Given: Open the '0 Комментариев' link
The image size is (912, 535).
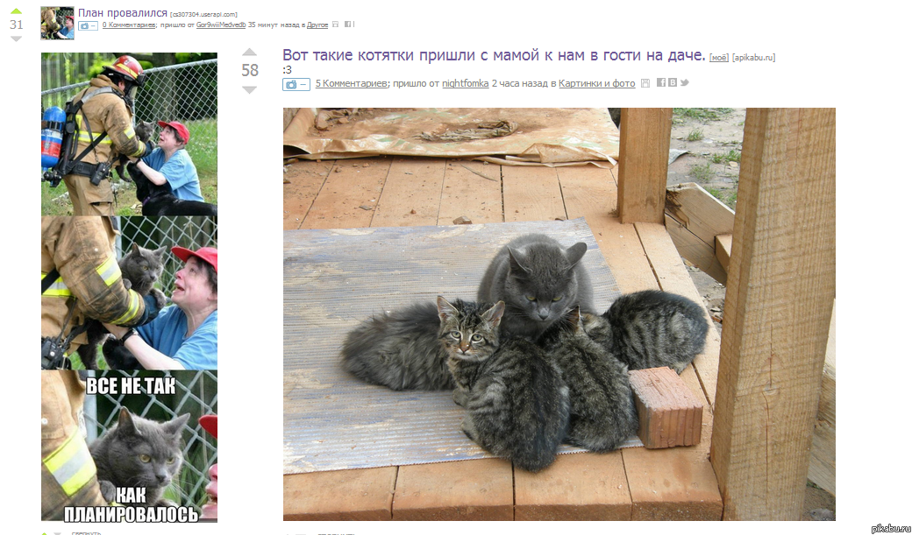Looking at the screenshot, I should click(129, 25).
